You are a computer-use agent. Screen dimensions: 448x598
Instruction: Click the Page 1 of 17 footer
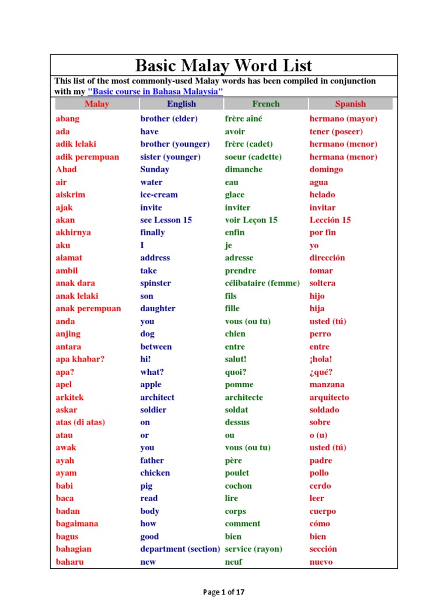click(223, 592)
